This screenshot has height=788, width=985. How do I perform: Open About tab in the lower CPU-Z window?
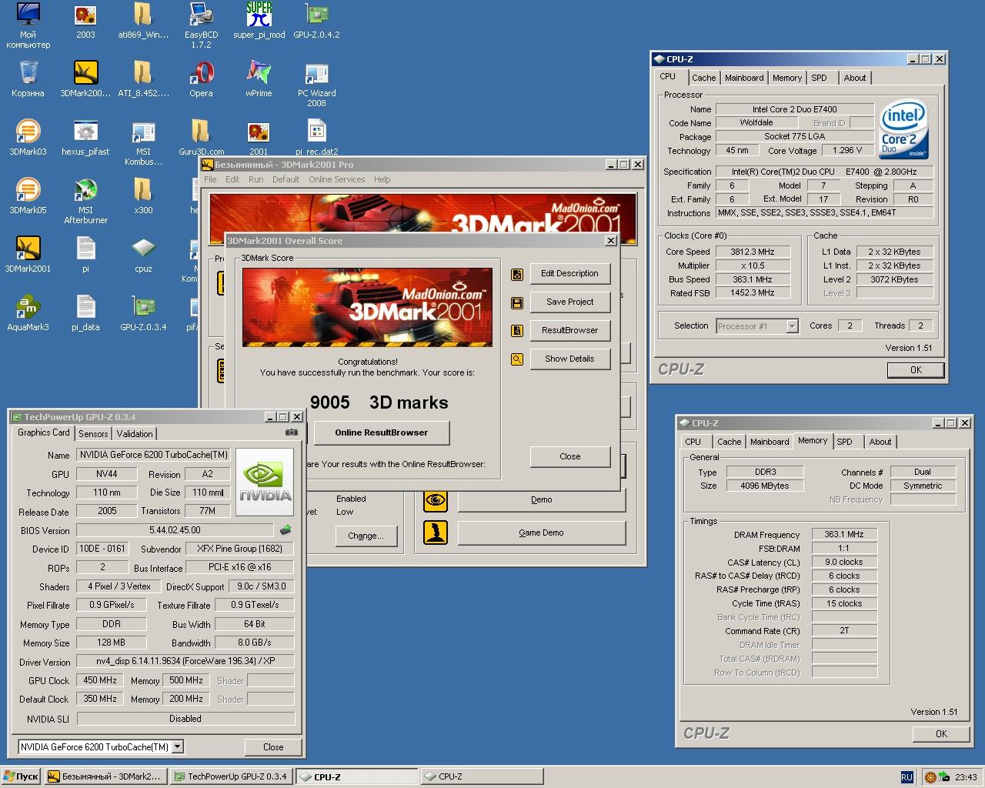click(880, 442)
